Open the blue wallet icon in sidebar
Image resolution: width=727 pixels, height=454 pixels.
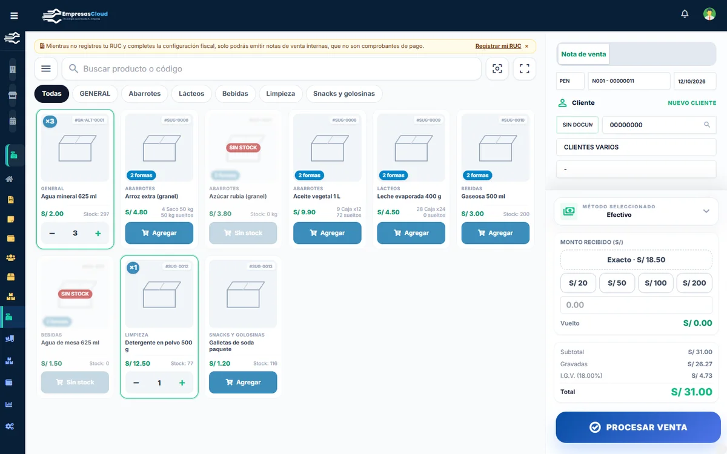[x=10, y=383]
